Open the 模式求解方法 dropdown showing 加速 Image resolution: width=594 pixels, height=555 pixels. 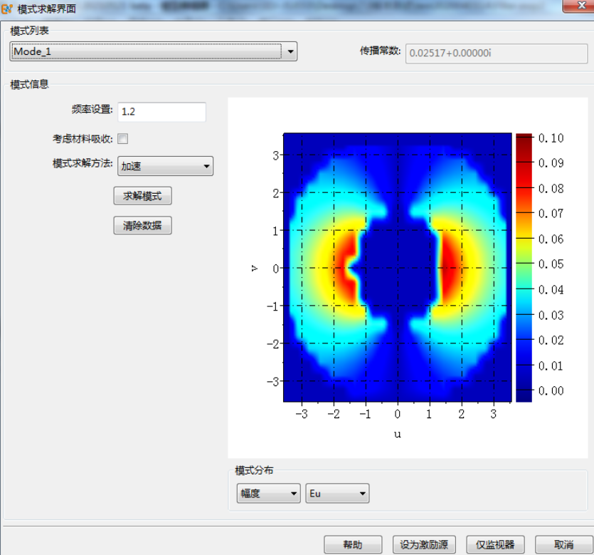point(165,166)
